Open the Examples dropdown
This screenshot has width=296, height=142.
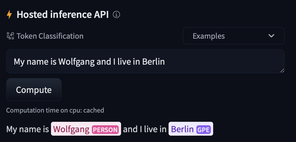pos(233,36)
